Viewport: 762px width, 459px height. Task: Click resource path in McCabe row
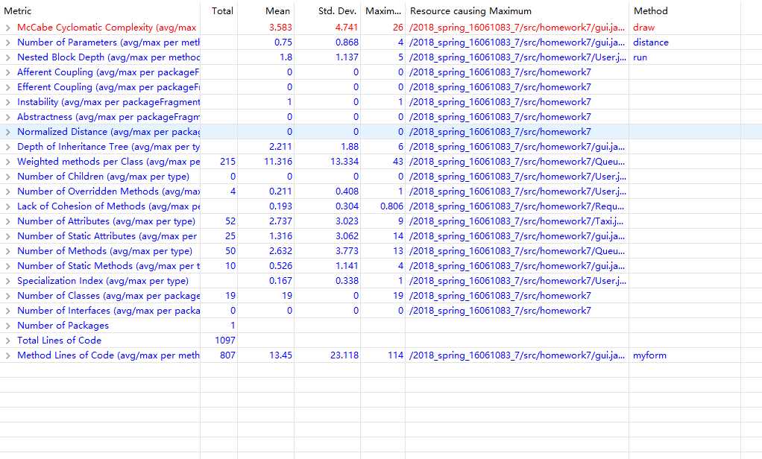[x=517, y=28]
